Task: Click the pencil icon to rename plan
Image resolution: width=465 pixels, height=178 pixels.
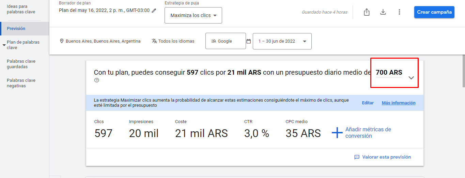Action: coord(154,11)
